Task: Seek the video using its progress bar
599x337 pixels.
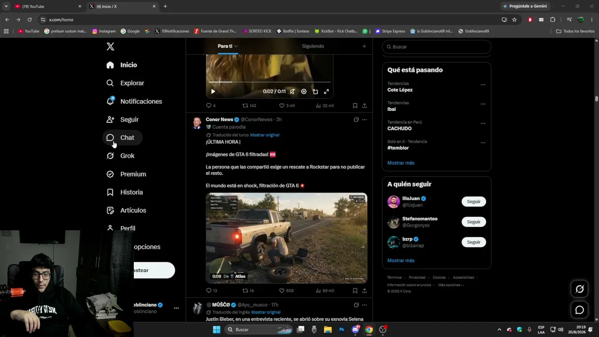Action: pyautogui.click(x=270, y=82)
